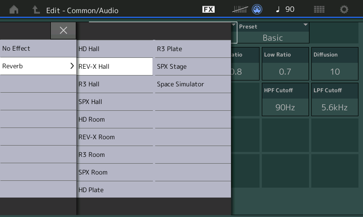Viewport: 363px width, 217px height.
Task: Go to the Home screen icon
Action: (14, 9)
